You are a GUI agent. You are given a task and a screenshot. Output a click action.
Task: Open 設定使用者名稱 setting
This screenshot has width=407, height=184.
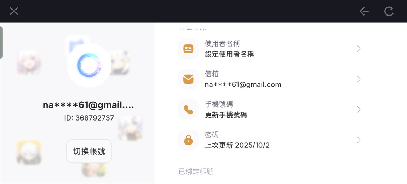click(x=229, y=54)
